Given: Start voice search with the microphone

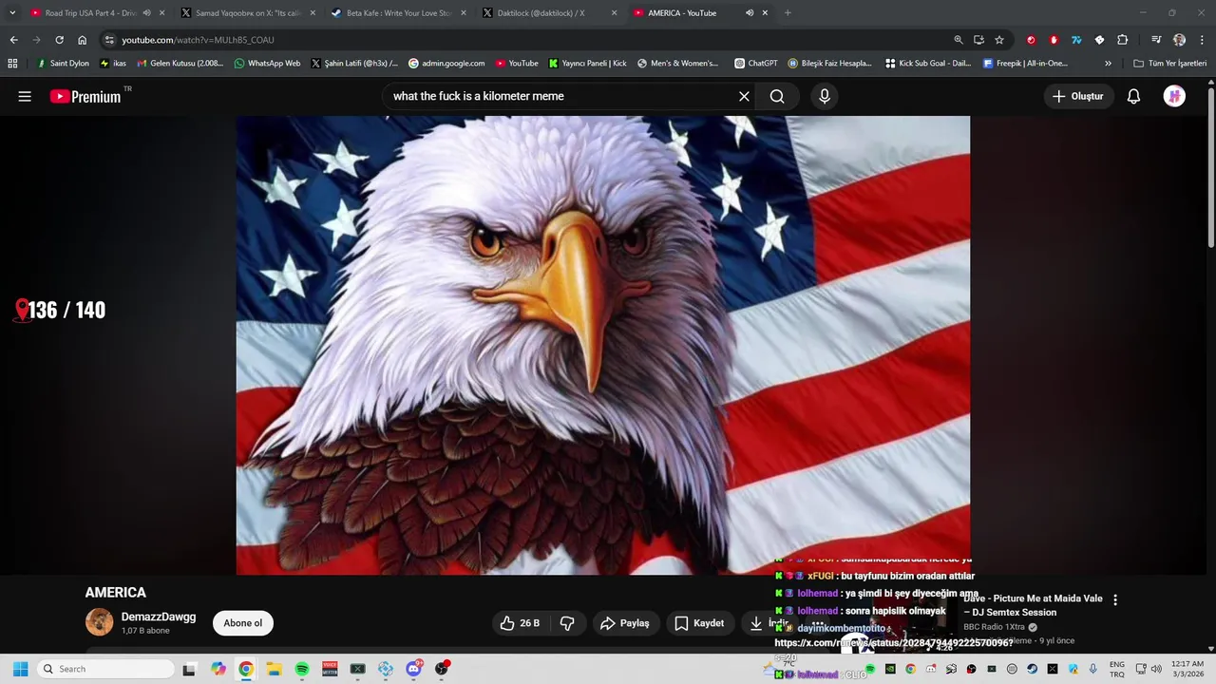Looking at the screenshot, I should 825,96.
